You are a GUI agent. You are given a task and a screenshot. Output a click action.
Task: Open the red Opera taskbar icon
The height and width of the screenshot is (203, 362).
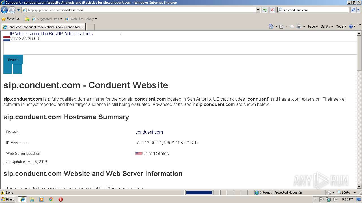click(x=61, y=199)
